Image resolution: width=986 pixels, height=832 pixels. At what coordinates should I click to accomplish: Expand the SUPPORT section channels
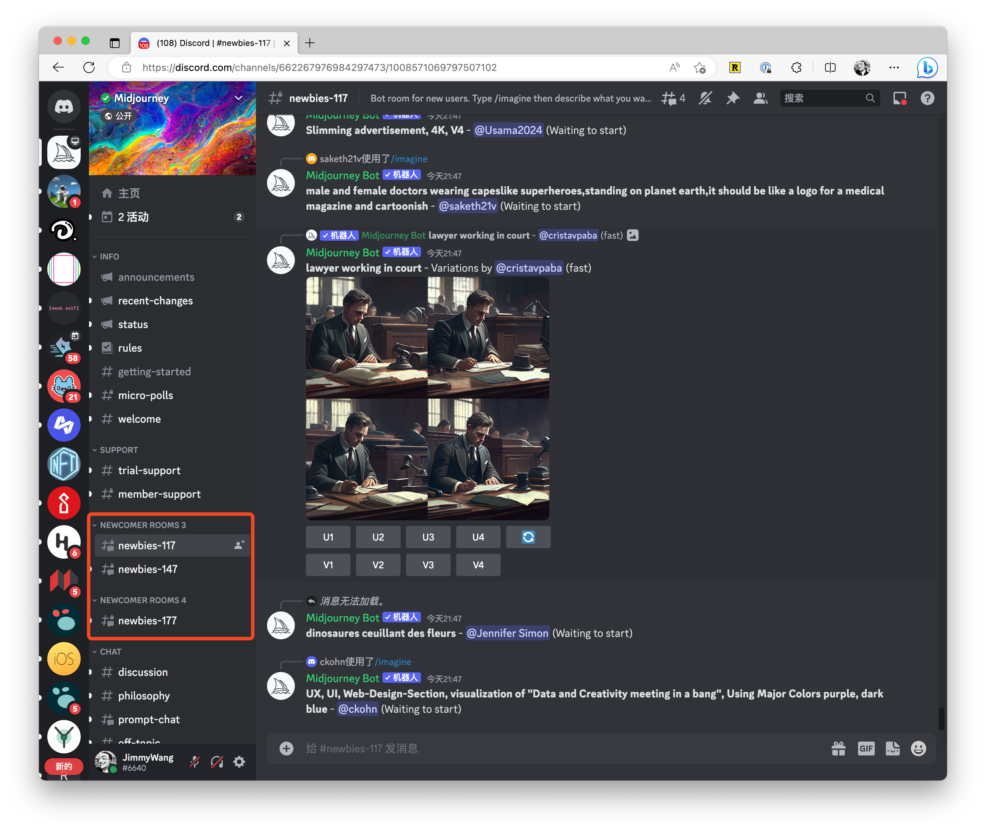(117, 450)
